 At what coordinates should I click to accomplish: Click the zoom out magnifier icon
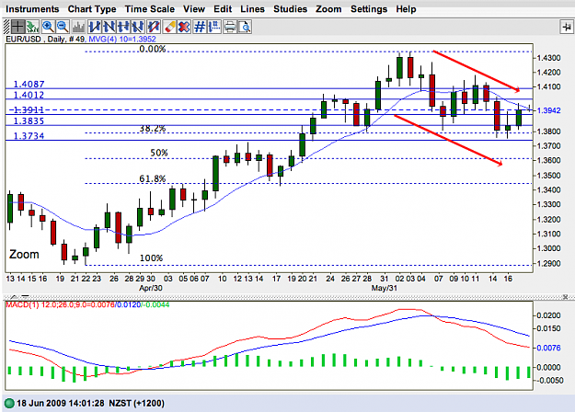tap(63, 27)
